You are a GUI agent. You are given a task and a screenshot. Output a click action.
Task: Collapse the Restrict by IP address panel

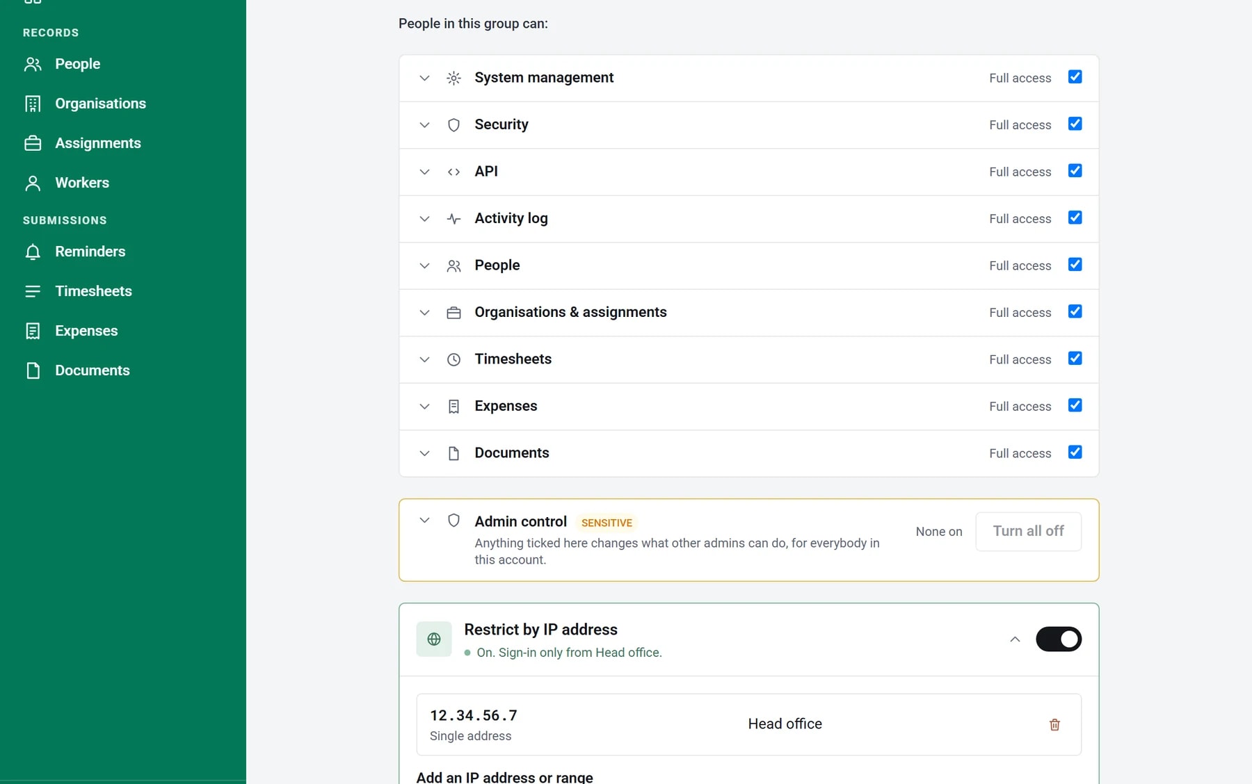click(1015, 639)
